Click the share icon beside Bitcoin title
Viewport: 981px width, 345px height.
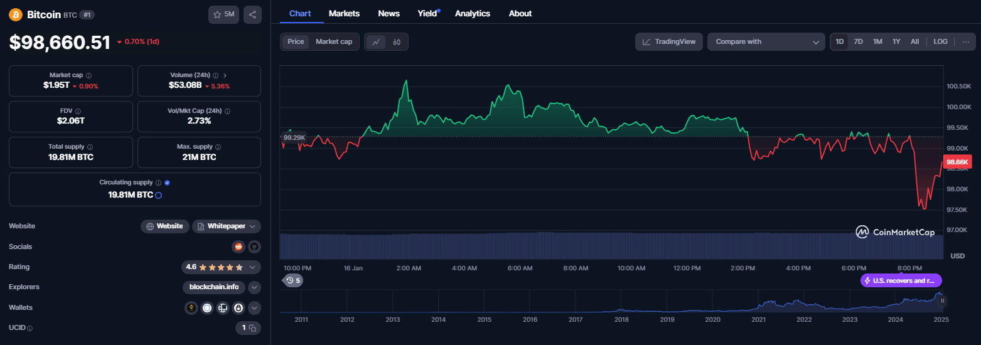pyautogui.click(x=252, y=14)
